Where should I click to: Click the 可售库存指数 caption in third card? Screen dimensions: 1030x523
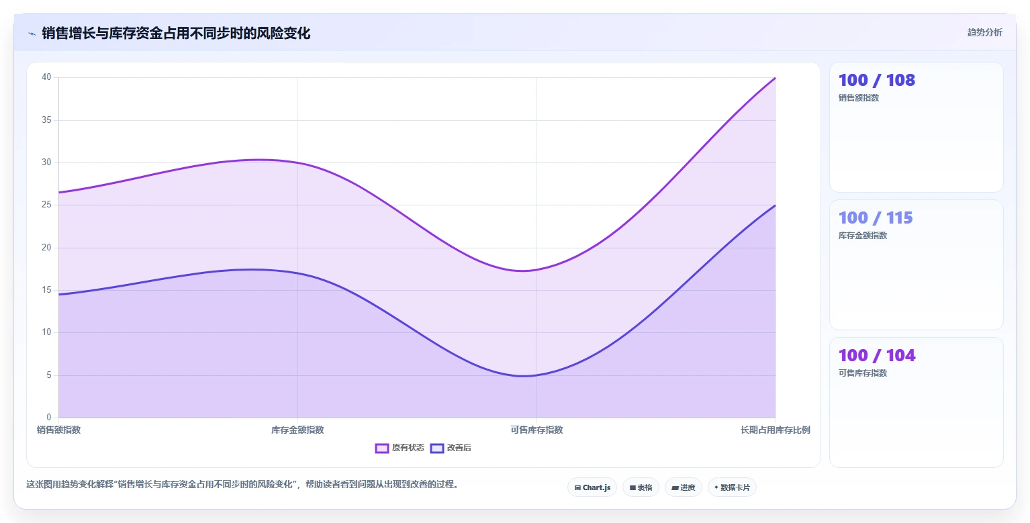(x=863, y=373)
